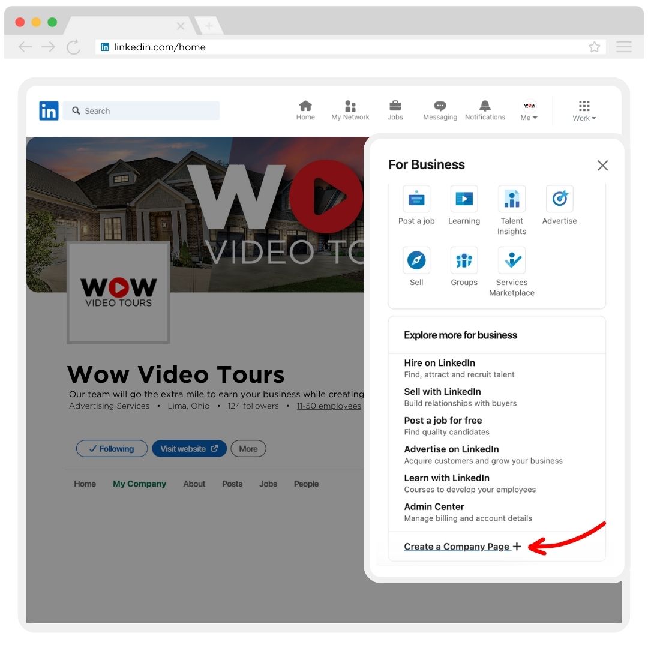Expand the Me profile dropdown
This screenshot has width=648, height=648.
(x=529, y=110)
